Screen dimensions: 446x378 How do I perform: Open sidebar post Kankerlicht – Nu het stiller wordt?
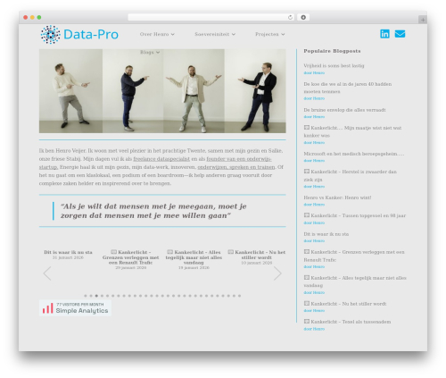click(x=345, y=304)
